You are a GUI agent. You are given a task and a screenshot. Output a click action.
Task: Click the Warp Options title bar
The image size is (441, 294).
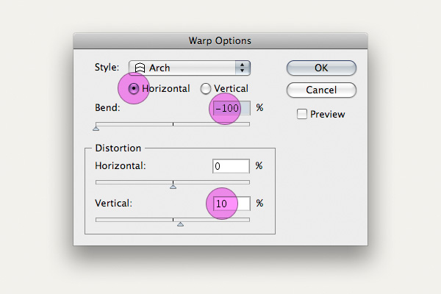click(x=220, y=41)
